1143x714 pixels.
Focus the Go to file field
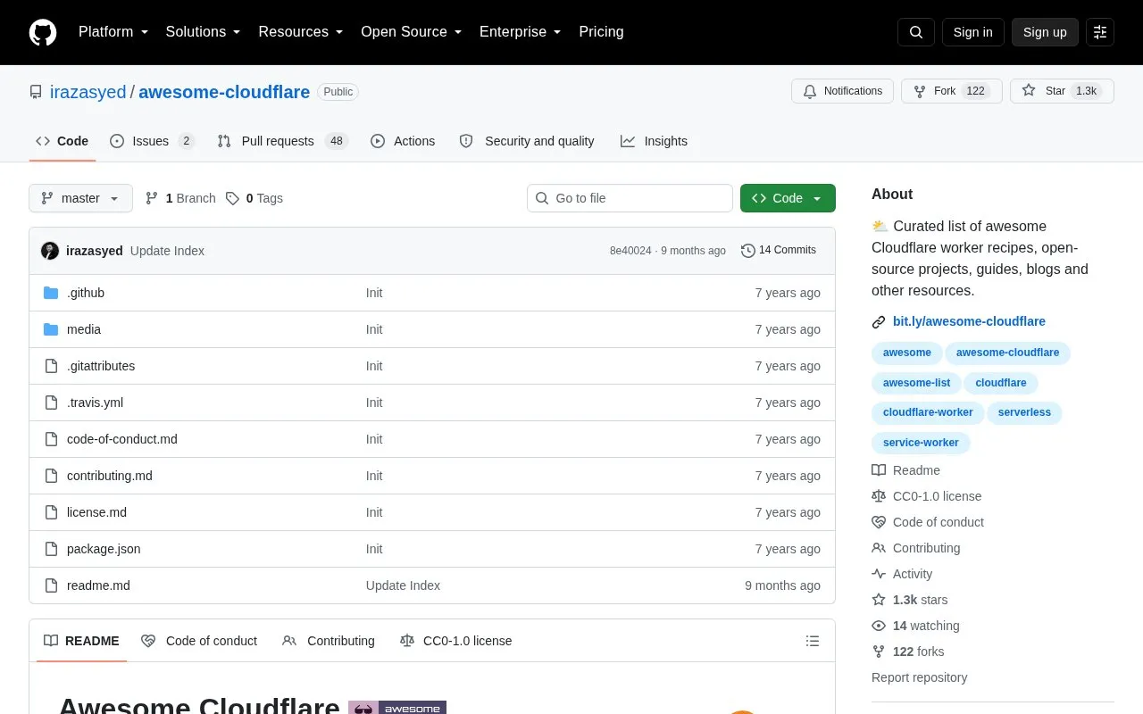(630, 198)
